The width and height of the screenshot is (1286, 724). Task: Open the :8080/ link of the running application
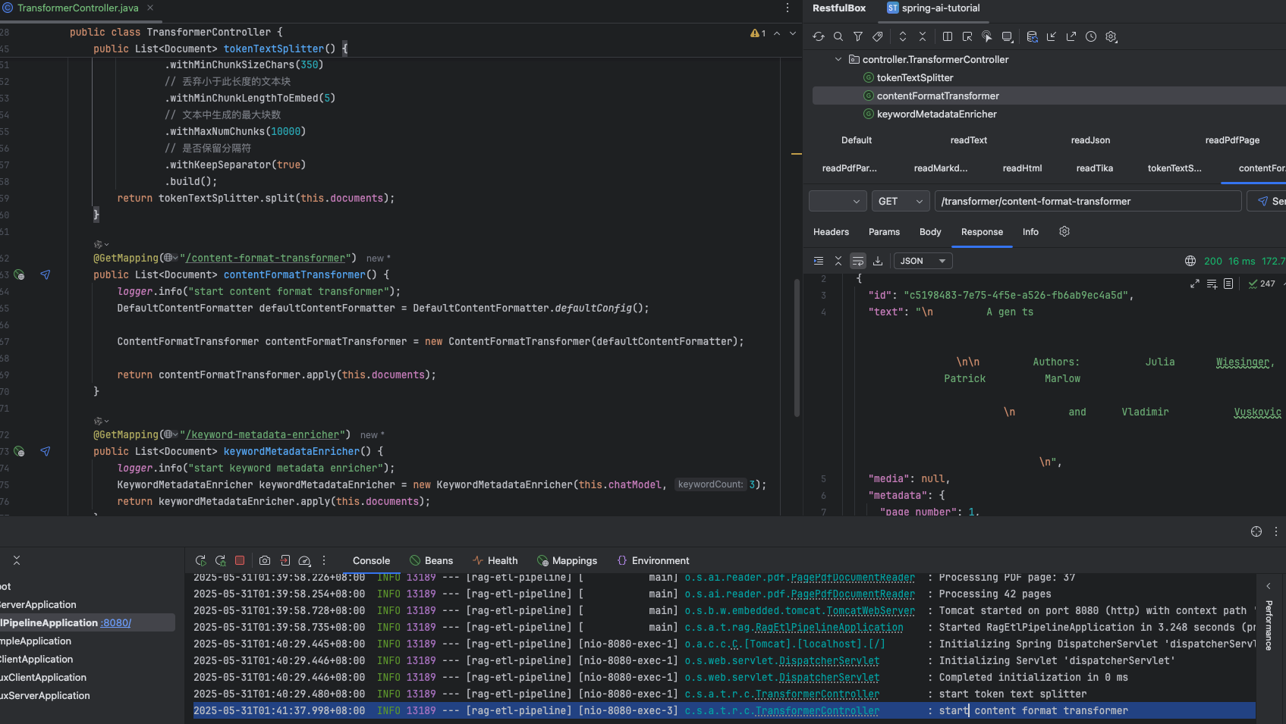pos(116,622)
